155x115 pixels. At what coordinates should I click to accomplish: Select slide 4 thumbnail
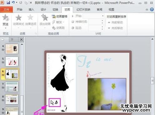pos(12,49)
